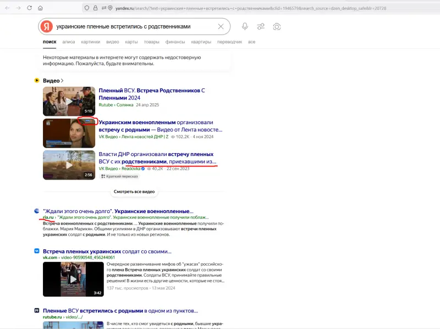
Task: Go forward with the browser forward arrow
Action: click(x=18, y=8)
